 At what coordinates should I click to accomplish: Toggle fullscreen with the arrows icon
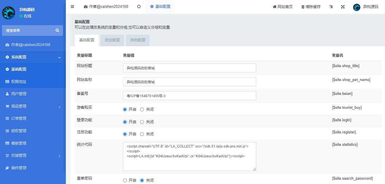(x=343, y=6)
